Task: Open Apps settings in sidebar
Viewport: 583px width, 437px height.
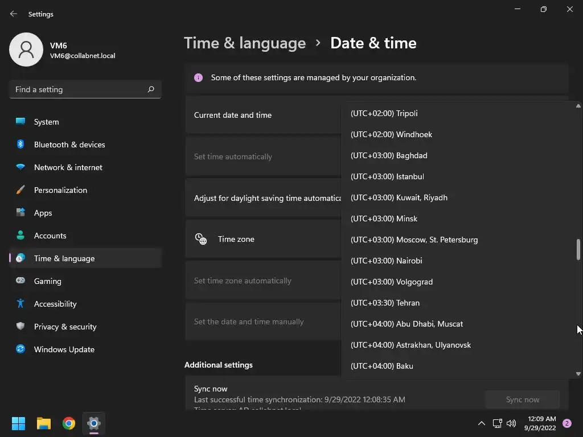Action: click(x=85, y=213)
